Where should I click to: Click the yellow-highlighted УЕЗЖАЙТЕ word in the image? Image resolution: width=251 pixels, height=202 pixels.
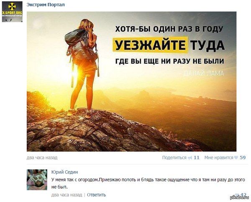pos(150,45)
